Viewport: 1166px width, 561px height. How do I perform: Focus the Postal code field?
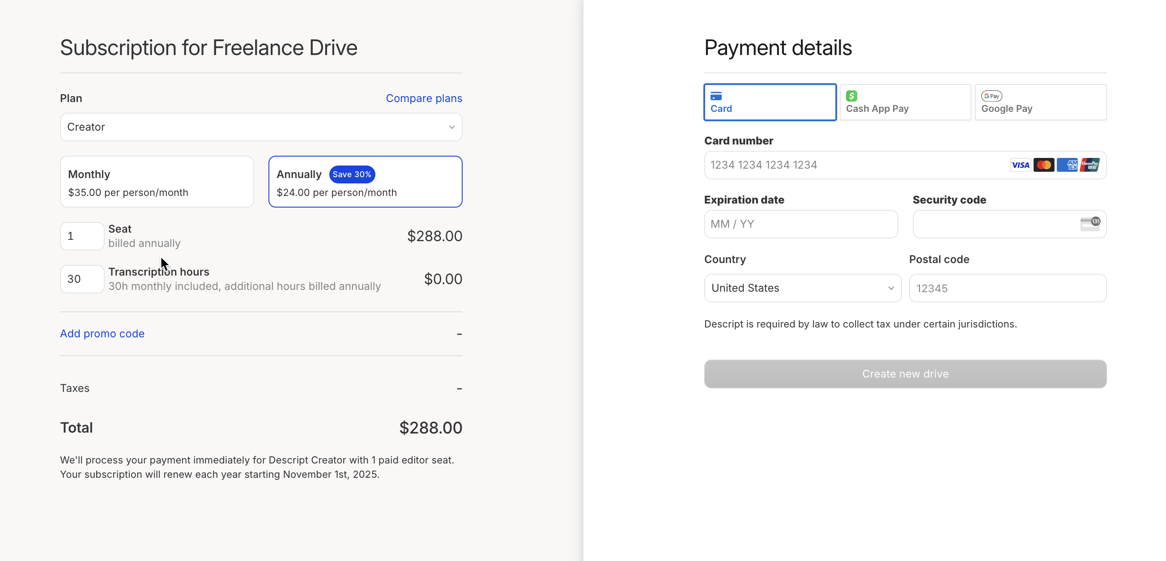(x=1008, y=288)
